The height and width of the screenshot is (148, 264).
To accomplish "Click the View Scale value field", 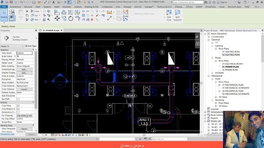I will click(x=24, y=53).
